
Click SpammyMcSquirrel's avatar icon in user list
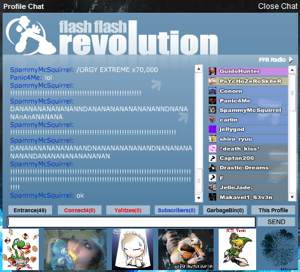pyautogui.click(x=212, y=110)
